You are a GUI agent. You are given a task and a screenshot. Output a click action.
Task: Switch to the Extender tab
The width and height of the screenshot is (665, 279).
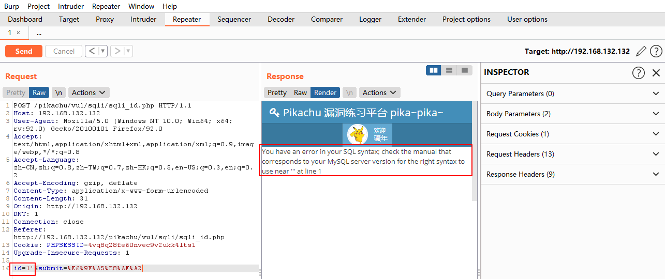click(x=412, y=19)
